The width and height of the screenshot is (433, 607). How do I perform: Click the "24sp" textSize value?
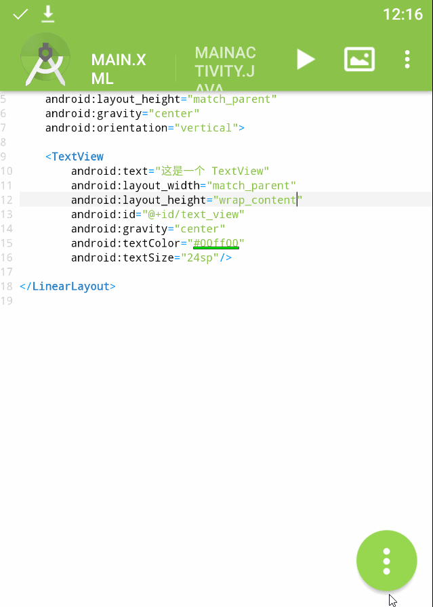(x=200, y=257)
